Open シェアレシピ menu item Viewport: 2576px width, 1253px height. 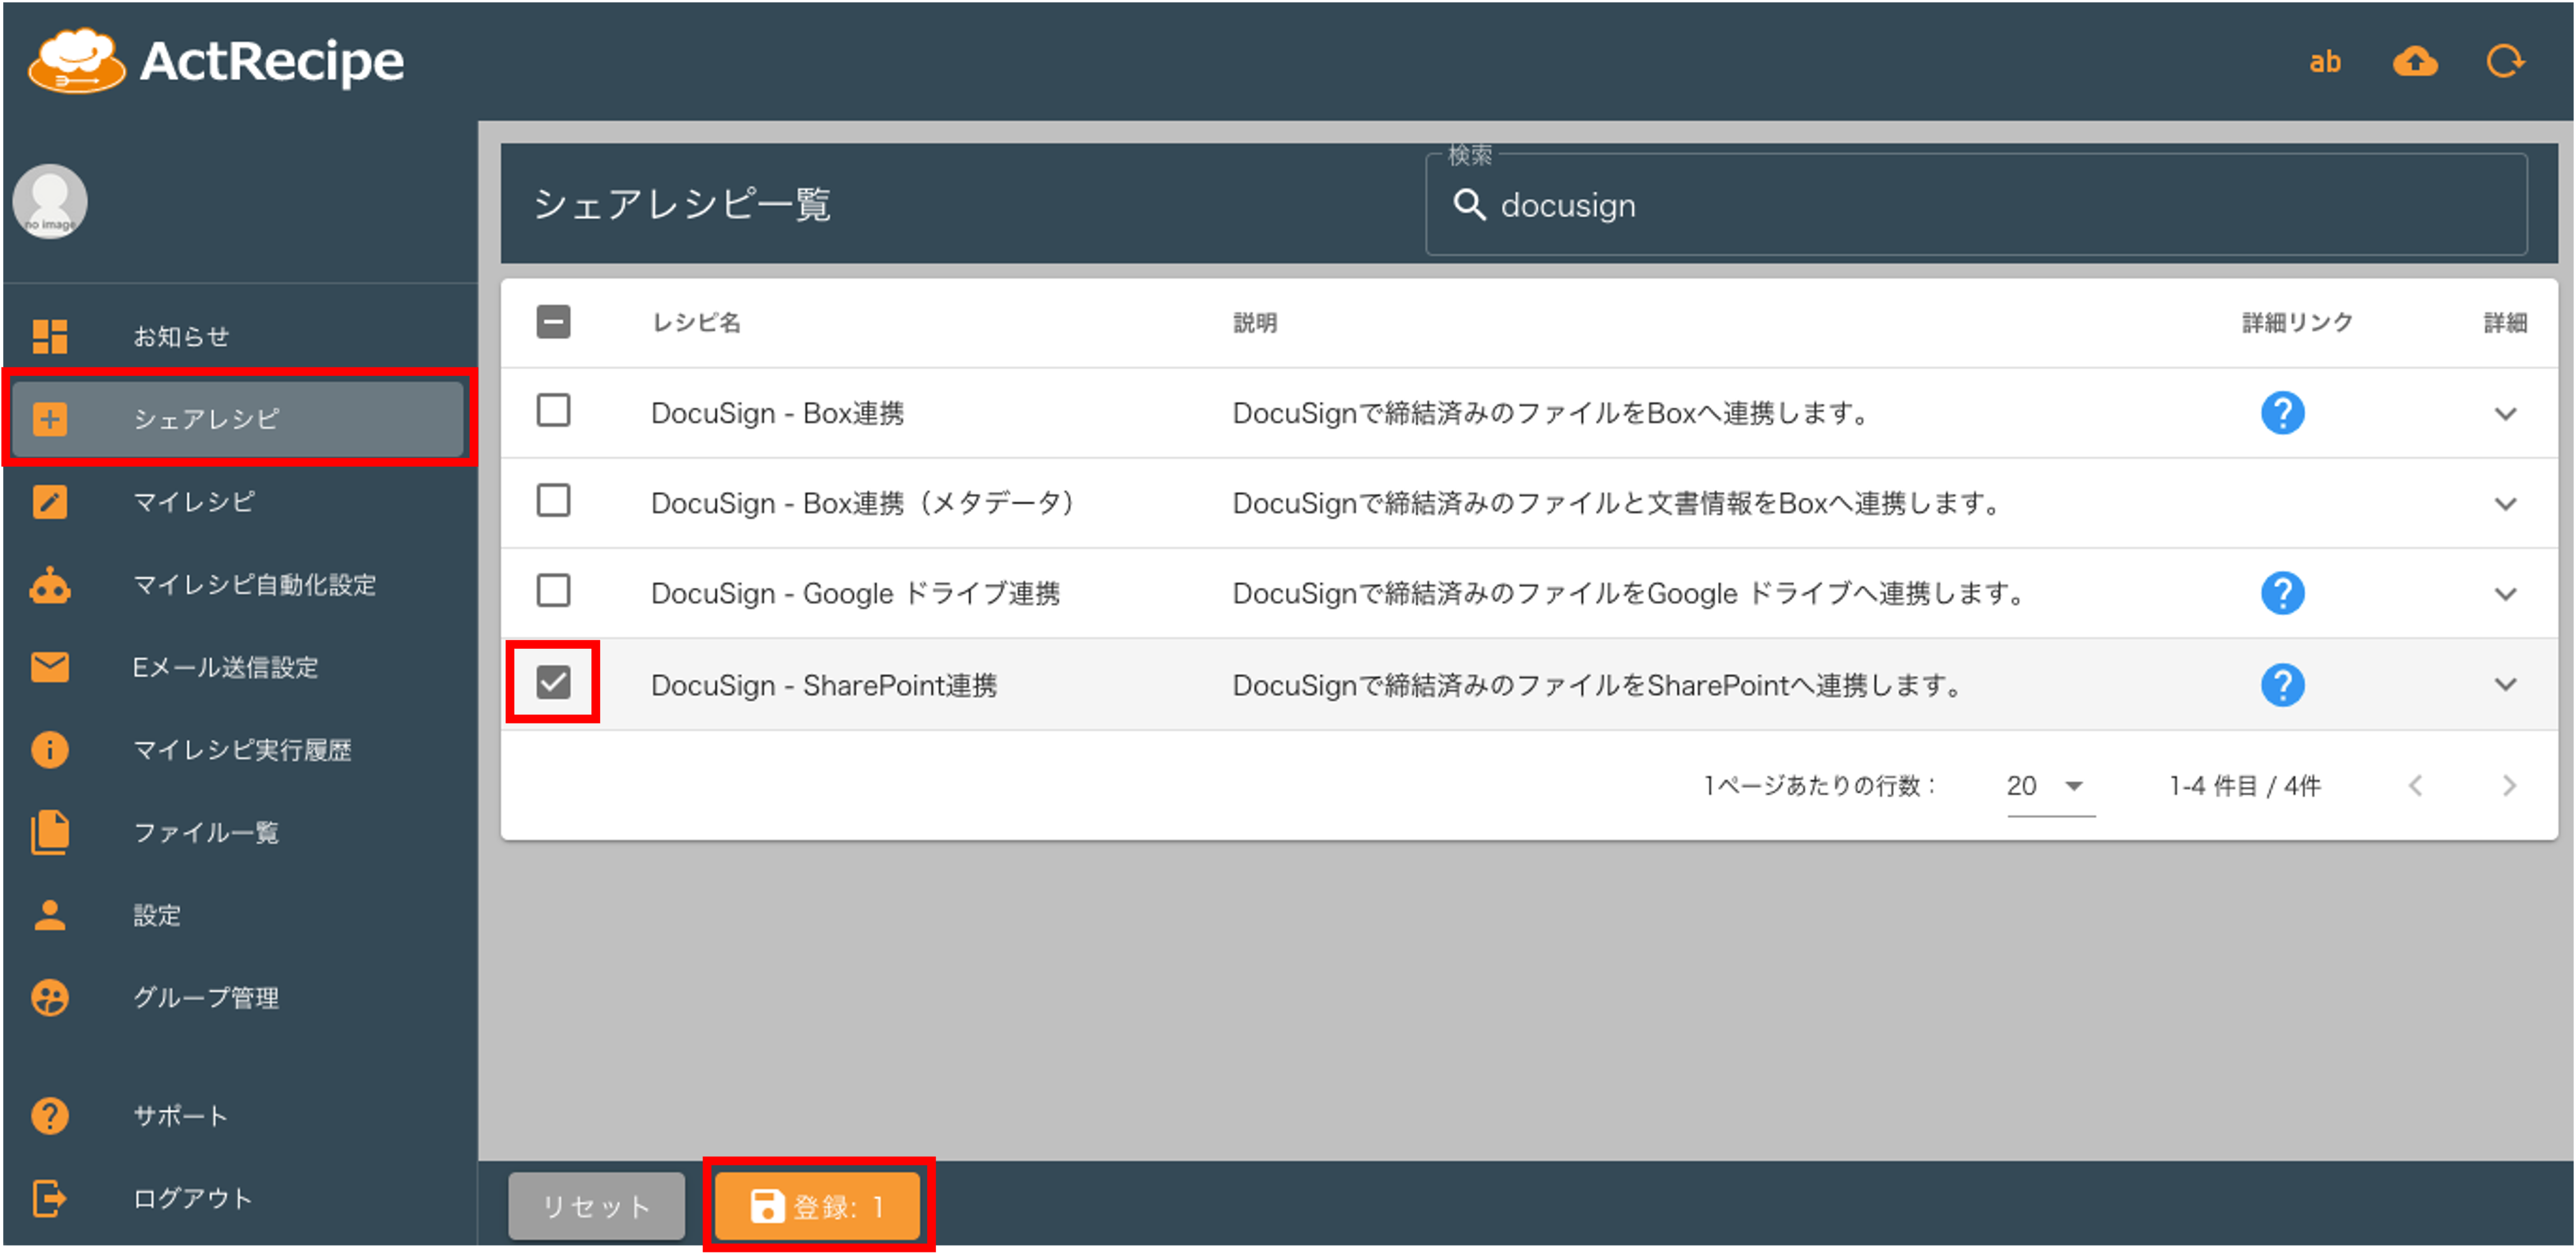pos(238,419)
